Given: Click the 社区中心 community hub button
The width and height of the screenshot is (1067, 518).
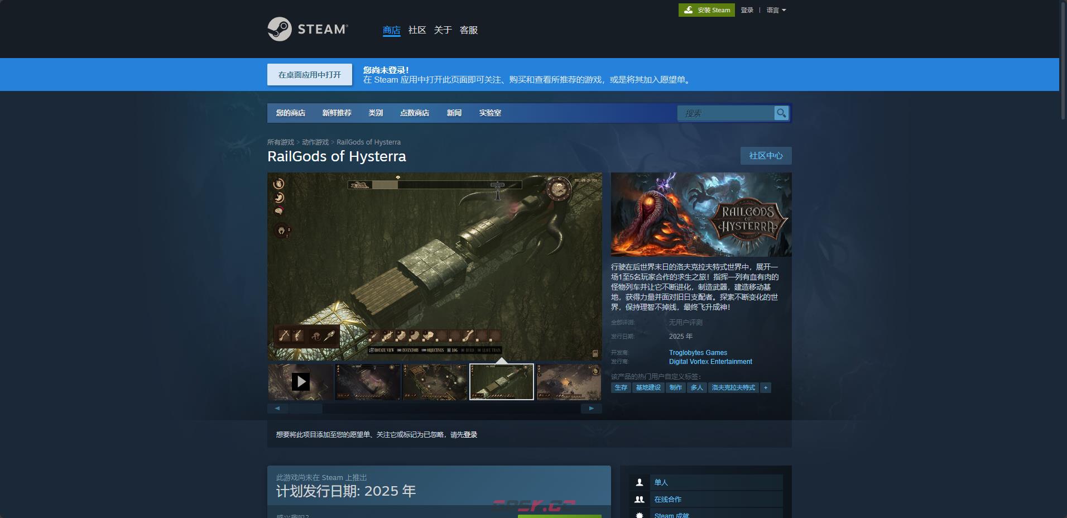Looking at the screenshot, I should click(x=766, y=156).
